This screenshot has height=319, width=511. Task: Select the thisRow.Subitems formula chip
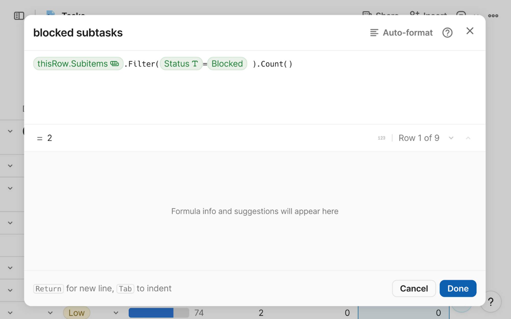[78, 64]
